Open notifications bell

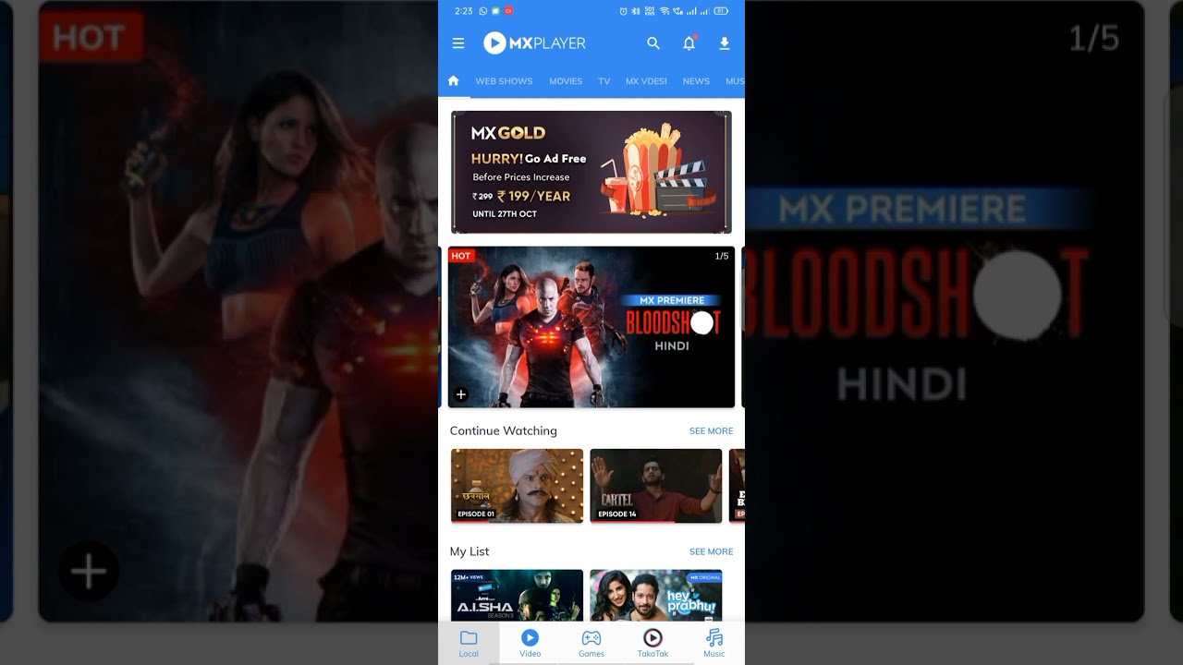pos(689,43)
